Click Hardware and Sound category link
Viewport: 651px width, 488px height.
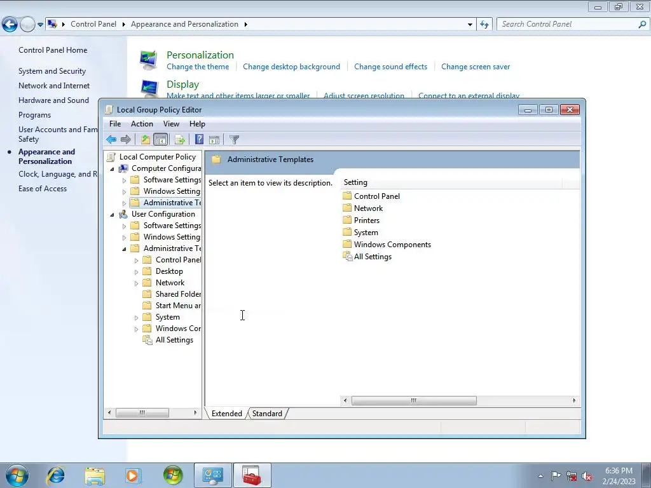(x=53, y=100)
